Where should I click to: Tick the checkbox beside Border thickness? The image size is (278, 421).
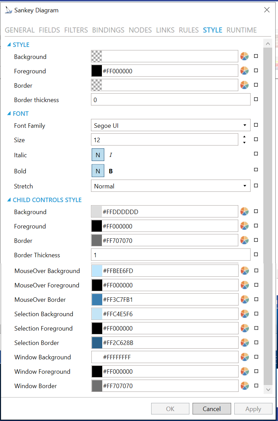click(256, 100)
